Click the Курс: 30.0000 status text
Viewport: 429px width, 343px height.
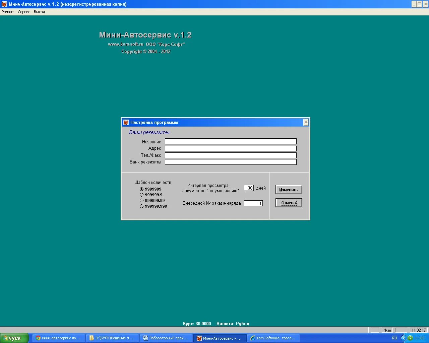(x=197, y=324)
